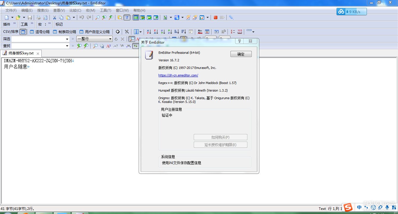This screenshot has width=398, height=214.
Task: Toggle match case Aa in find bar
Action: click(x=109, y=46)
